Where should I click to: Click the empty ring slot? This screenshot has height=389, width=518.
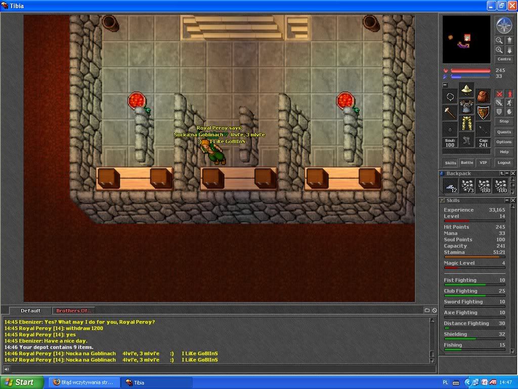[450, 129]
